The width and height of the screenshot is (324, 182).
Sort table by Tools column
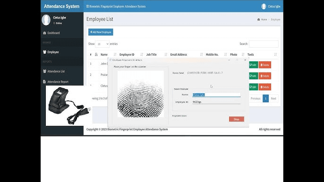[x=262, y=55]
